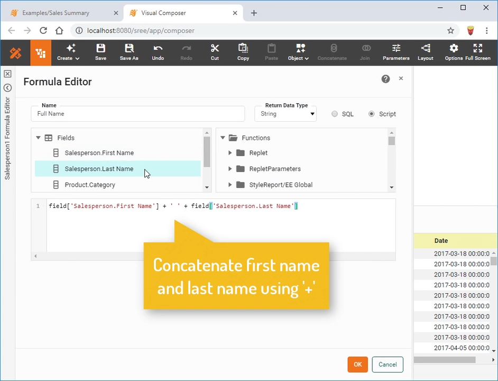Open the Return Data Type dropdown
This screenshot has width=498, height=381.
pyautogui.click(x=285, y=114)
